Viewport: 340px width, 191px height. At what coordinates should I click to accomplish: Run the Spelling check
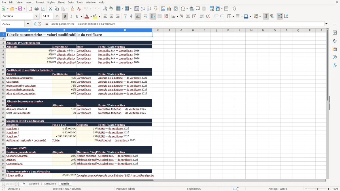111,9
